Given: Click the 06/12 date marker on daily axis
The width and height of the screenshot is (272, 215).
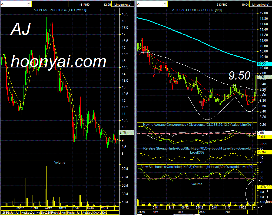Looking at the screenshot, I should pos(185,207).
